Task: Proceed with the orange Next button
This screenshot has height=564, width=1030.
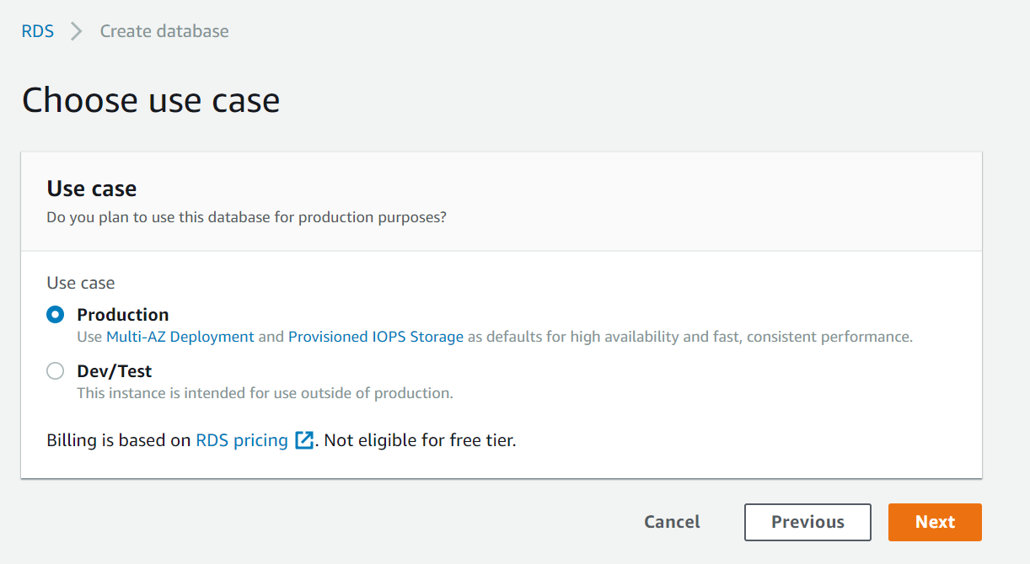Action: coord(935,522)
